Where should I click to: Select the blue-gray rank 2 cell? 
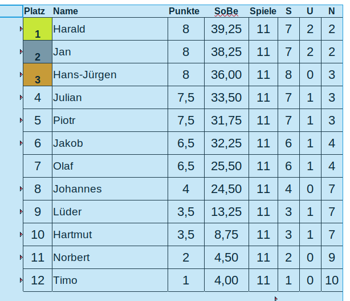[x=38, y=52]
